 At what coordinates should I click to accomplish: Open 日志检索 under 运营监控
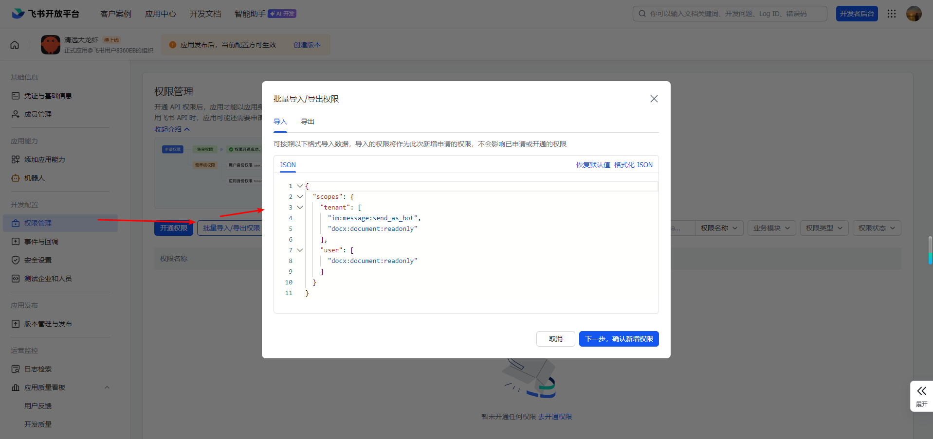pos(37,369)
